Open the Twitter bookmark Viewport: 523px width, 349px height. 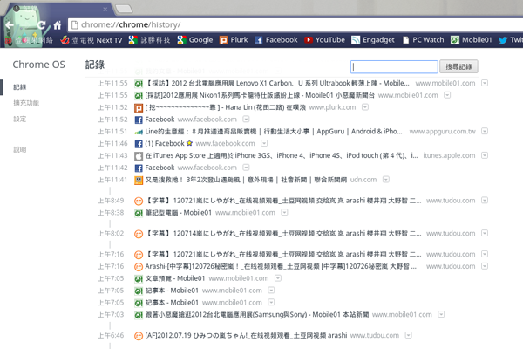tap(511, 40)
